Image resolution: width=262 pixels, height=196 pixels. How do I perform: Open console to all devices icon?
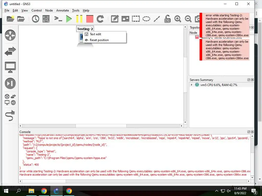pos(58,19)
